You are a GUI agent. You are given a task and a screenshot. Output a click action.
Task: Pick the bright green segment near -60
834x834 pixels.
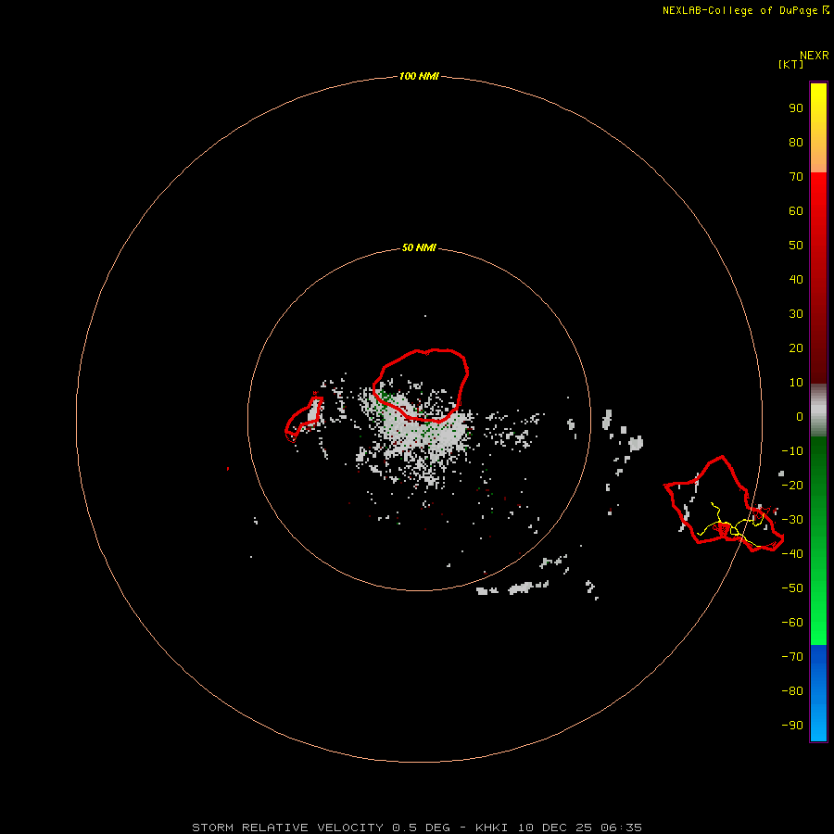(x=818, y=627)
